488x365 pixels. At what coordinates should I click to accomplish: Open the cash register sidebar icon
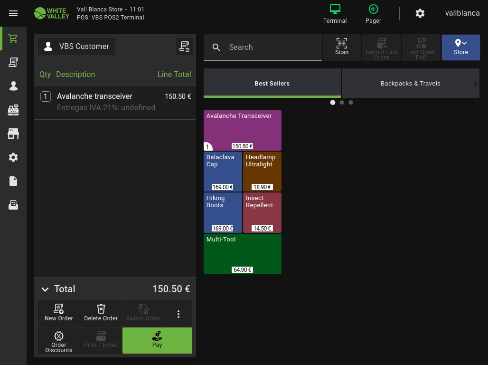click(x=13, y=110)
